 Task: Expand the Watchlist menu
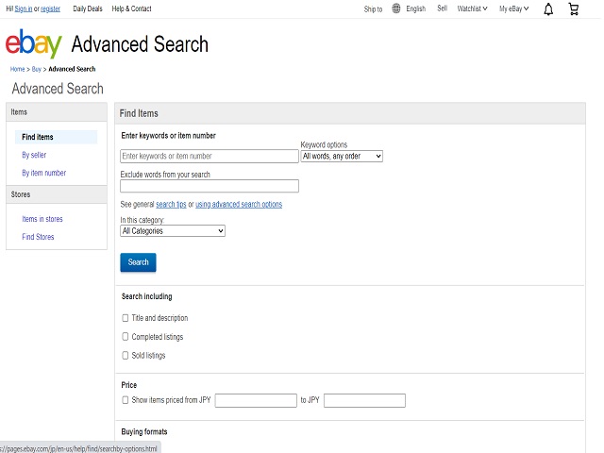pyautogui.click(x=472, y=8)
